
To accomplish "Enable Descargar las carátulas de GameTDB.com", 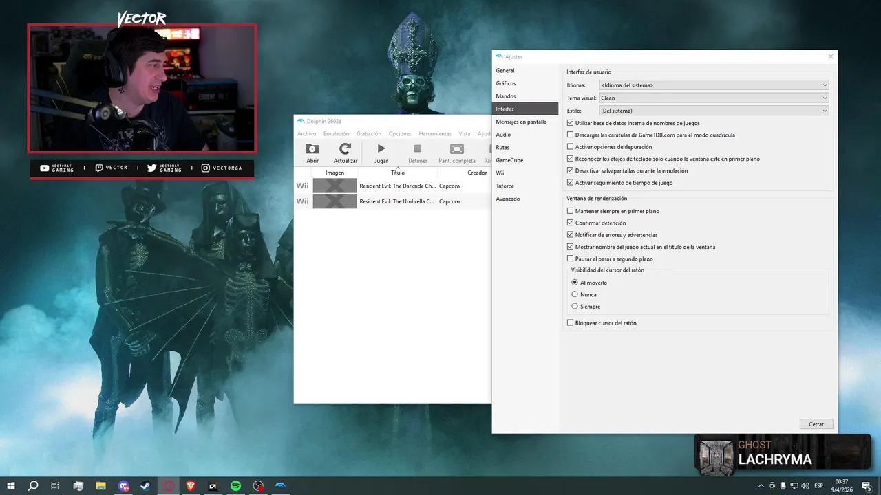I will [570, 135].
